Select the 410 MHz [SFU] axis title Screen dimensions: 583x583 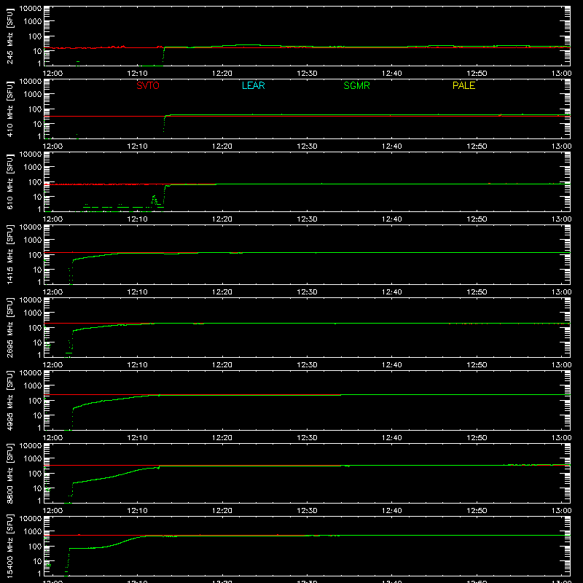point(10,109)
